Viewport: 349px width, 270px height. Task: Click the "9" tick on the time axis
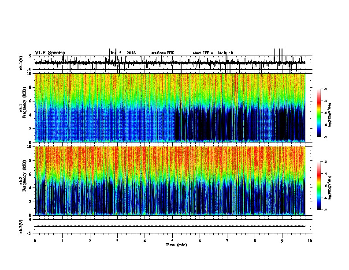(282, 240)
